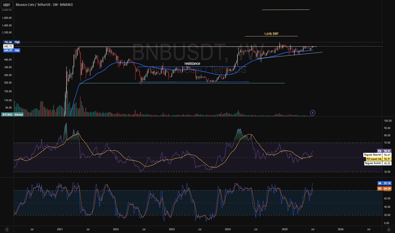Click the 70.00 RSI scale label

[387, 143]
